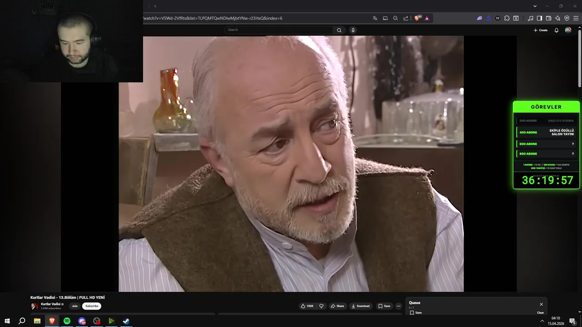The image size is (582, 327).
Task: Open the YouTube account avatar menu
Action: click(x=568, y=30)
